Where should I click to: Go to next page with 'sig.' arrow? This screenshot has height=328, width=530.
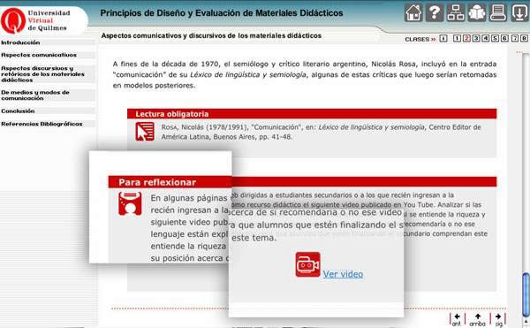(x=498, y=319)
